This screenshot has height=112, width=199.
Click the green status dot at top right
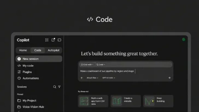click(x=183, y=39)
